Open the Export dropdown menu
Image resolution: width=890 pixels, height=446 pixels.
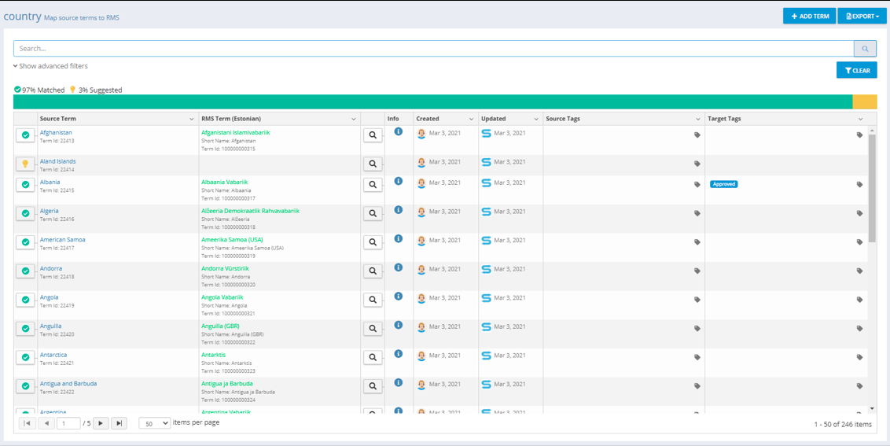(x=862, y=16)
